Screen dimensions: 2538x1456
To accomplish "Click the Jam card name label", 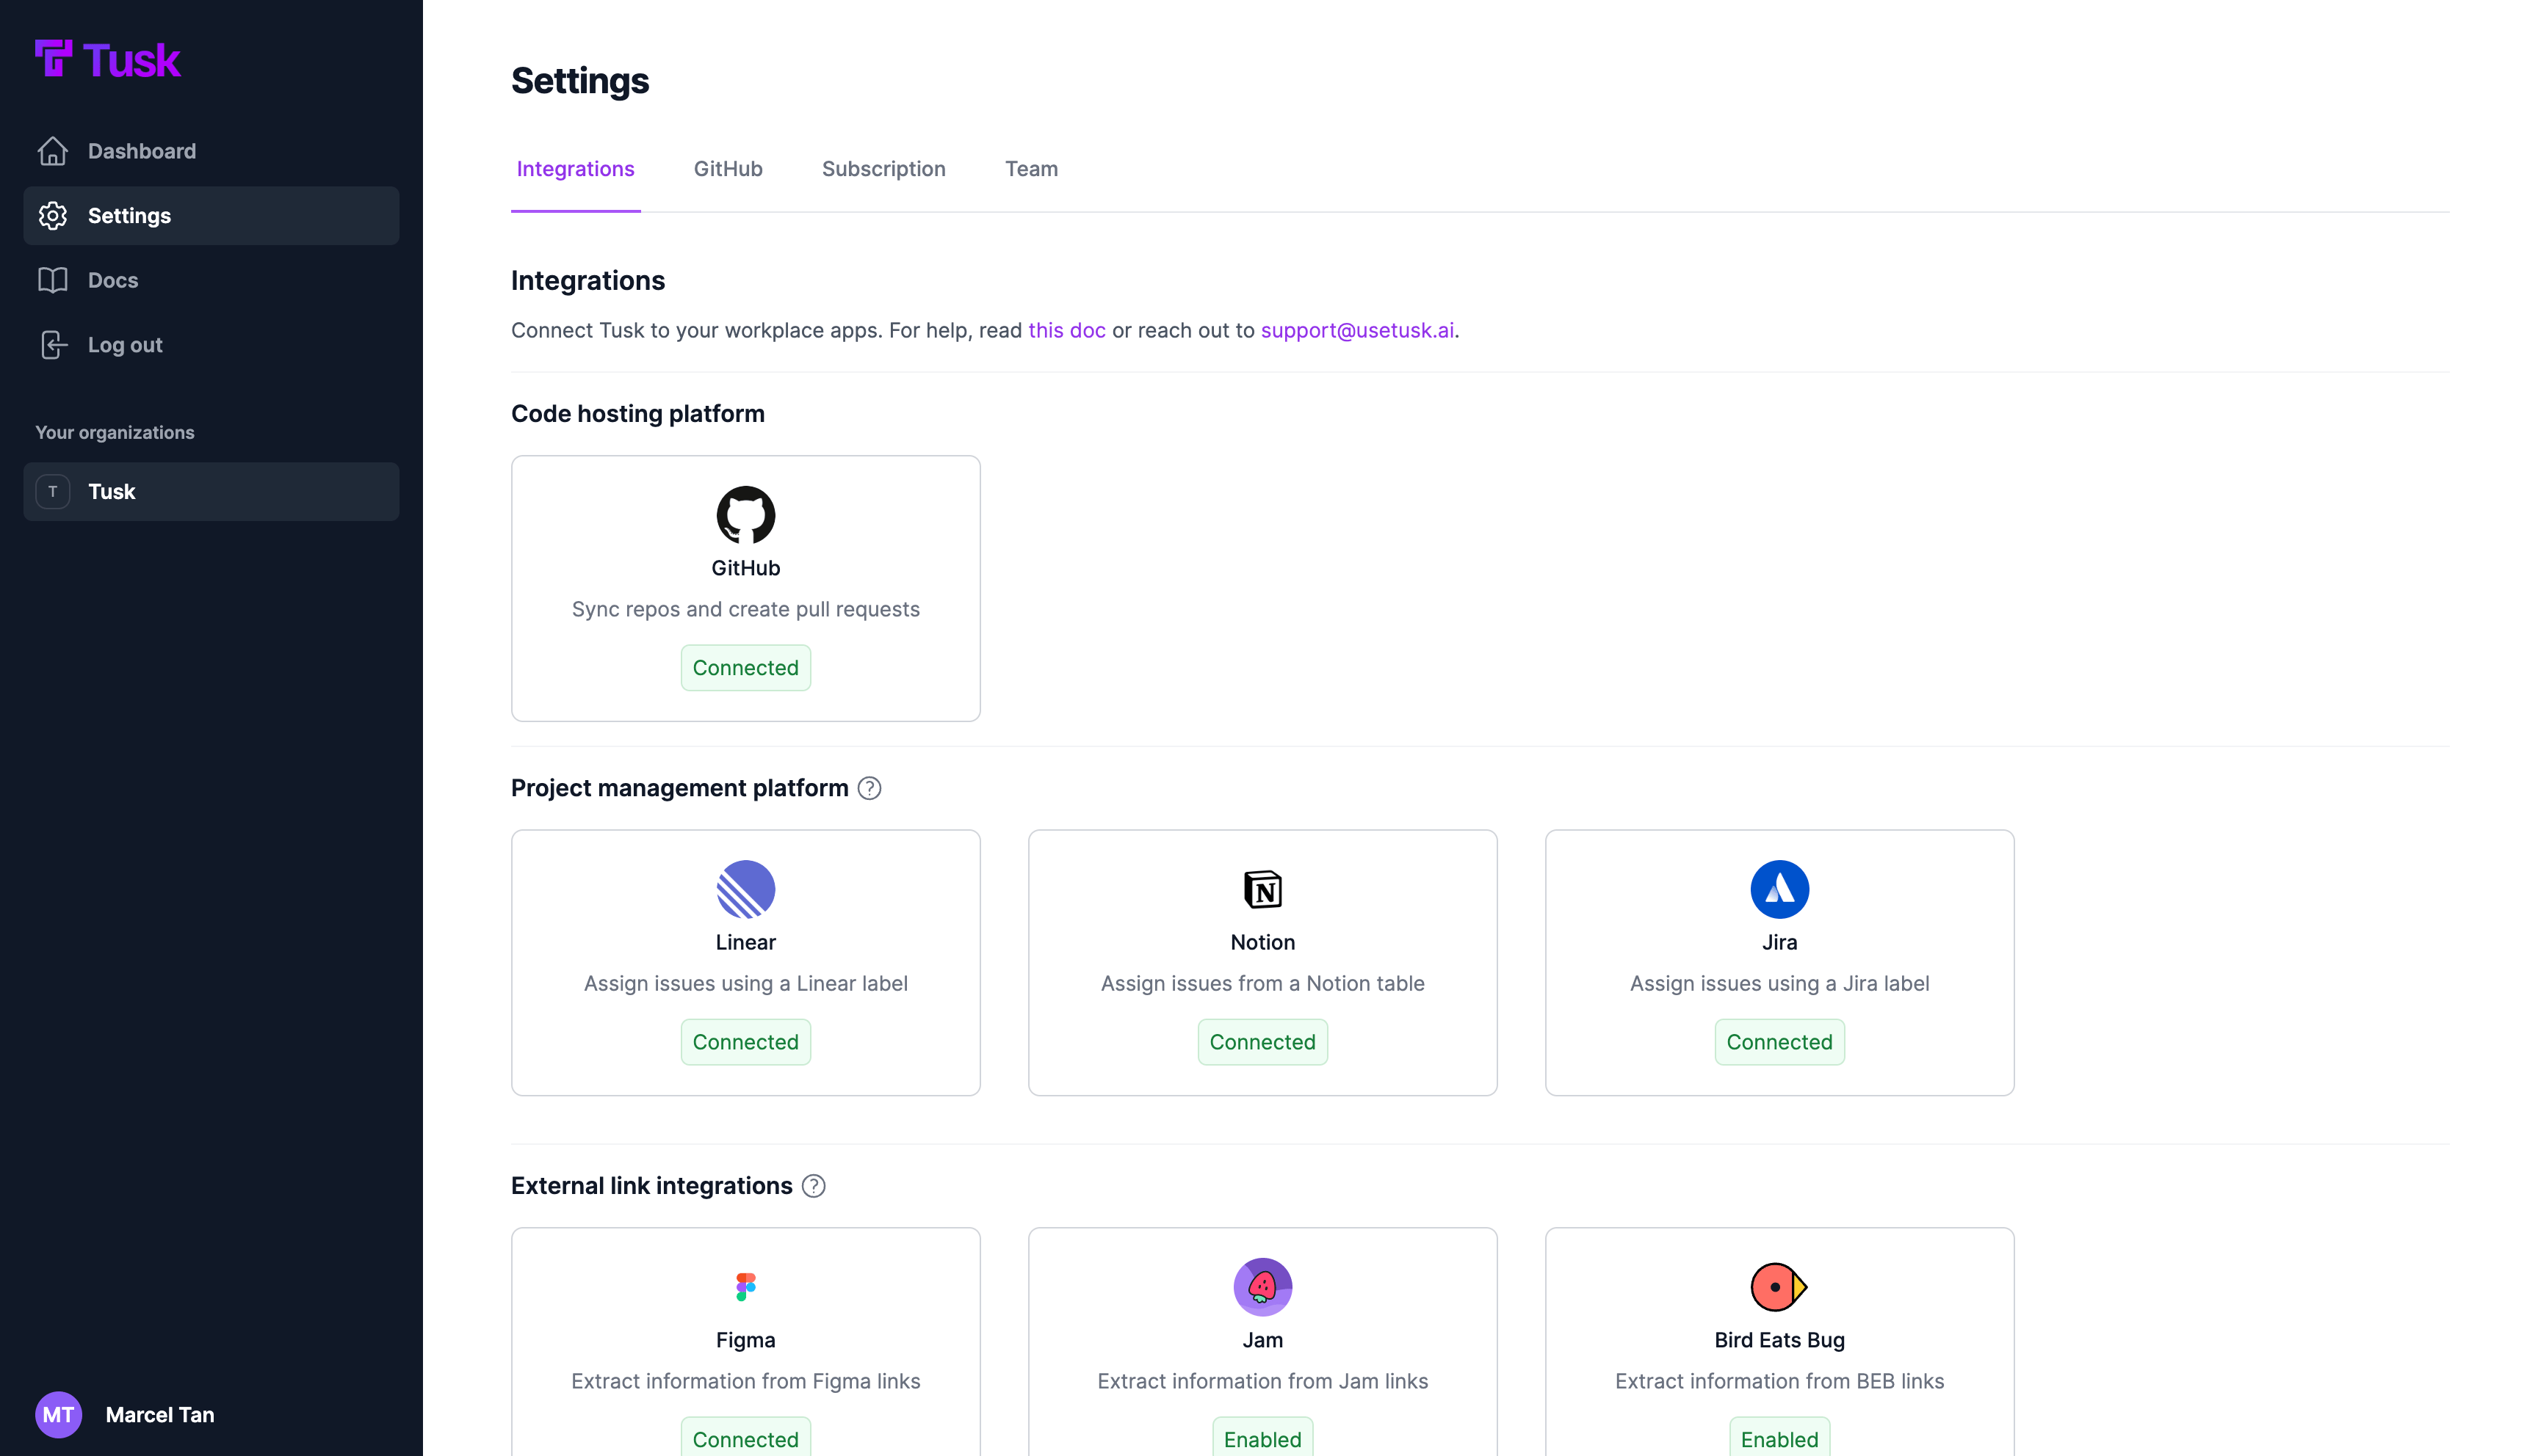I will (x=1262, y=1340).
